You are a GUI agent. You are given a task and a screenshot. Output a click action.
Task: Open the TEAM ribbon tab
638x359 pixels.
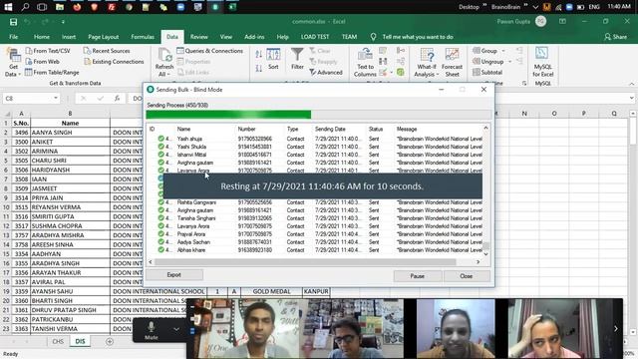coord(349,37)
